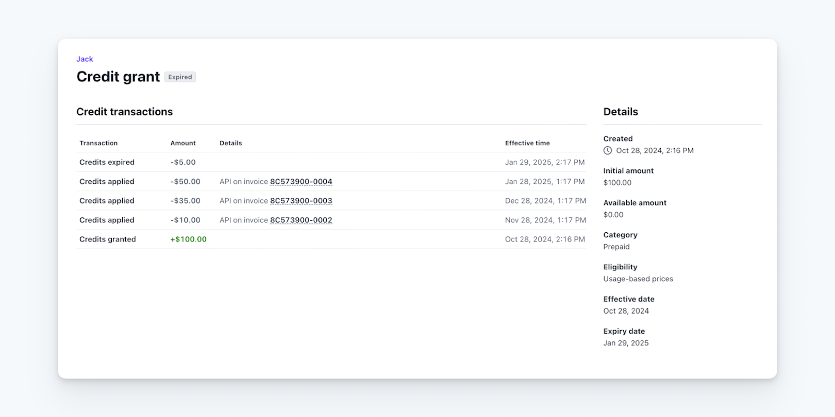Screen dimensions: 835x417
Task: Open the Jack customer breadcrumb link
Action: click(85, 59)
